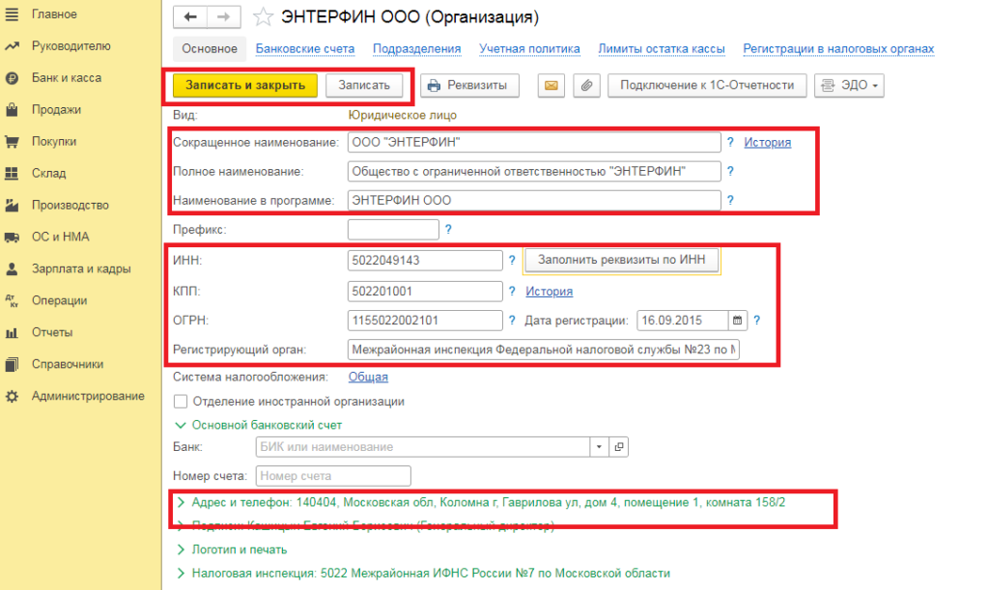Show help for ИНН field
This screenshot has width=989, height=590.
pos(512,260)
